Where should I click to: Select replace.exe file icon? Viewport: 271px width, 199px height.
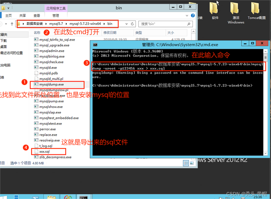pos(36,135)
